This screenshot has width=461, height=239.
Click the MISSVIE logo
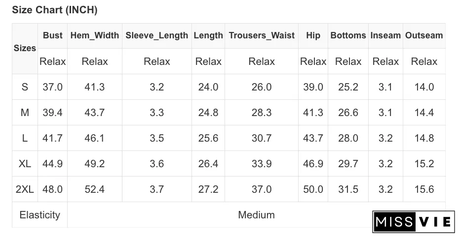click(x=414, y=222)
